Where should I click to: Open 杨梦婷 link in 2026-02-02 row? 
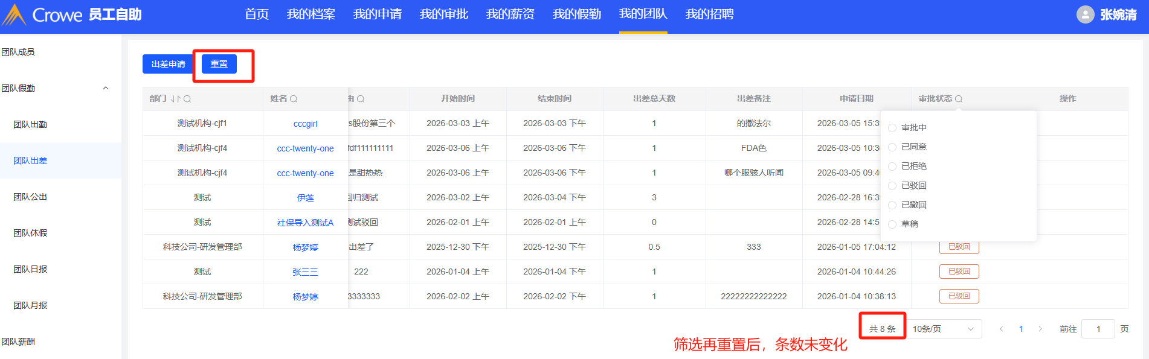pos(305,297)
